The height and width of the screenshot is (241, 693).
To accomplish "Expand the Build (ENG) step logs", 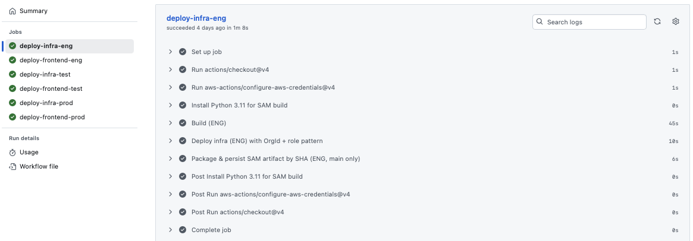I will [x=170, y=123].
